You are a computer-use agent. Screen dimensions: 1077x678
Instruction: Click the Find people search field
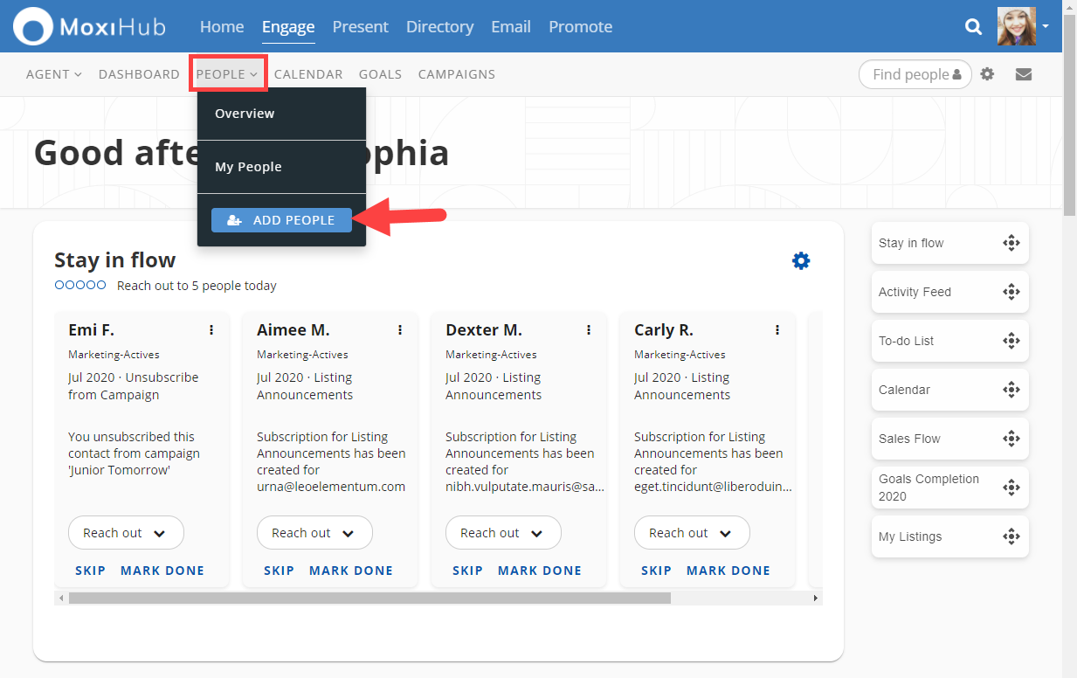point(908,74)
